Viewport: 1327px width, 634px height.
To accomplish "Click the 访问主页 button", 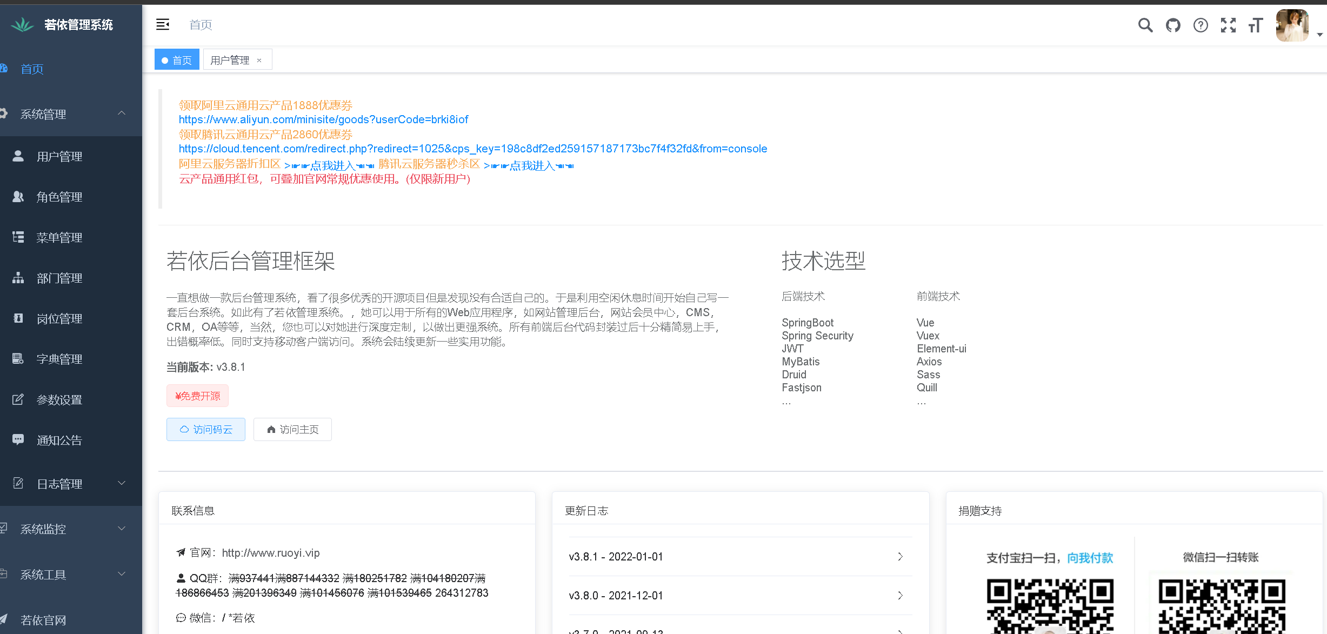I will (292, 429).
